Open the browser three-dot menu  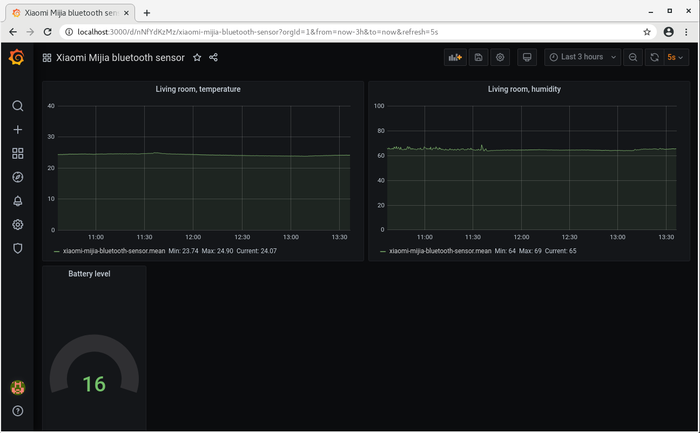point(686,32)
